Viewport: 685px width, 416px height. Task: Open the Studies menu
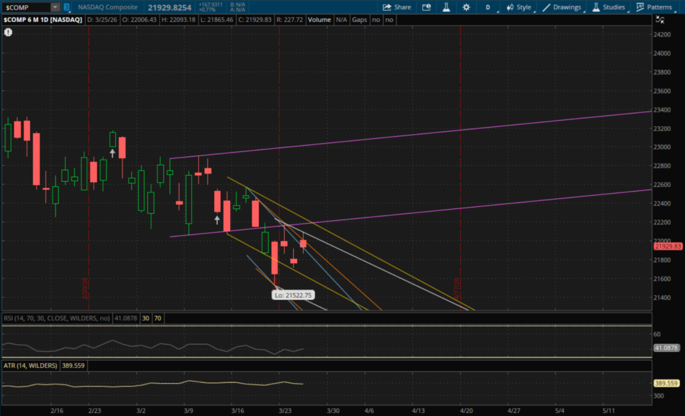[x=608, y=7]
